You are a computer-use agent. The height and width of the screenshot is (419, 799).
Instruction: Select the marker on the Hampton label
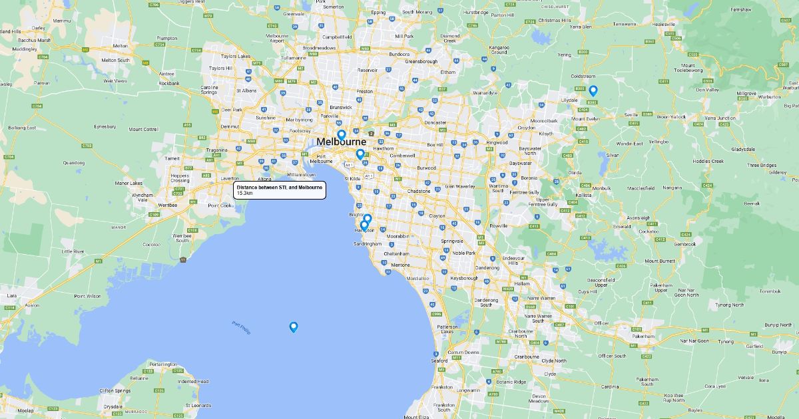pos(364,225)
